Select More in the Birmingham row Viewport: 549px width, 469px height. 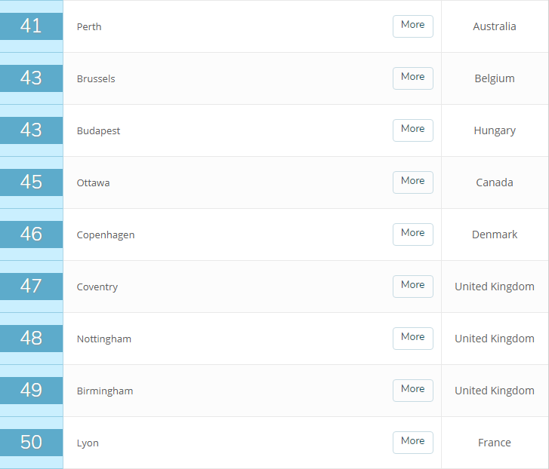click(412, 390)
